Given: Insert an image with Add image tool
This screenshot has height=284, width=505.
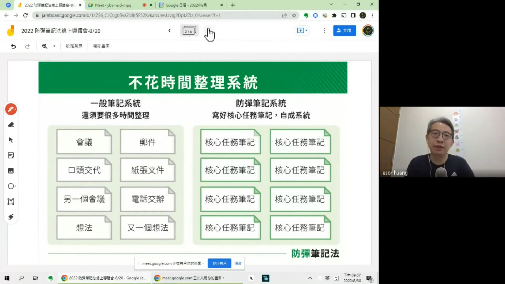Looking at the screenshot, I should point(11,171).
